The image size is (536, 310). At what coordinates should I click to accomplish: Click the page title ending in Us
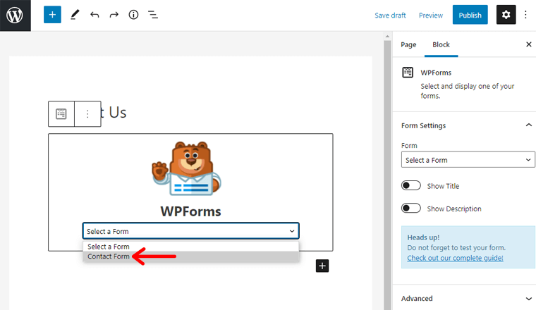pyautogui.click(x=113, y=112)
